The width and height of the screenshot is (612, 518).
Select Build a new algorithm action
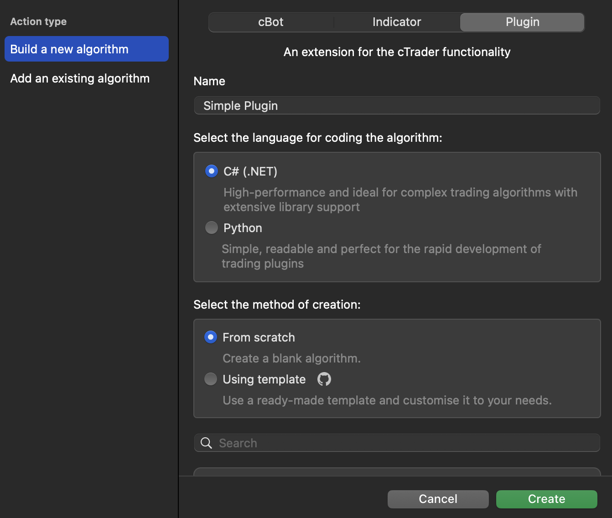point(87,49)
